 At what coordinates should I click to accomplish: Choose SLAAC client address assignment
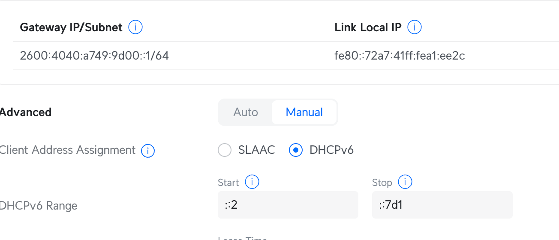(225, 150)
